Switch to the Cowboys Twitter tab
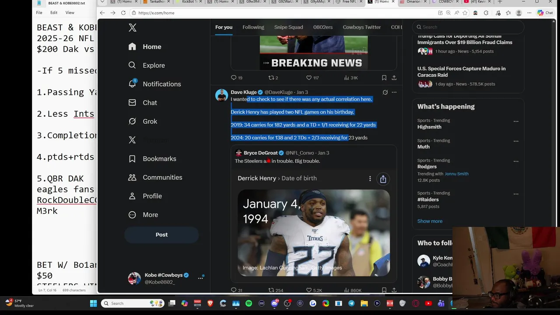Image resolution: width=560 pixels, height=315 pixels. tap(362, 27)
